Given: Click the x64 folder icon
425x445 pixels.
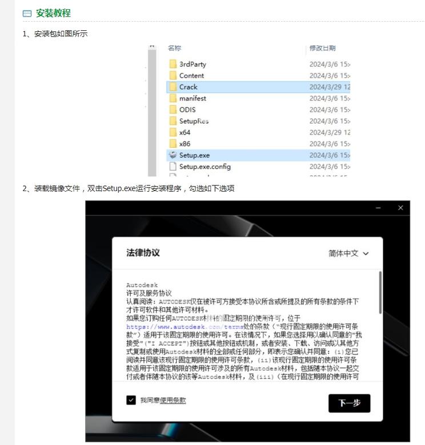Looking at the screenshot, I should tap(173, 132).
